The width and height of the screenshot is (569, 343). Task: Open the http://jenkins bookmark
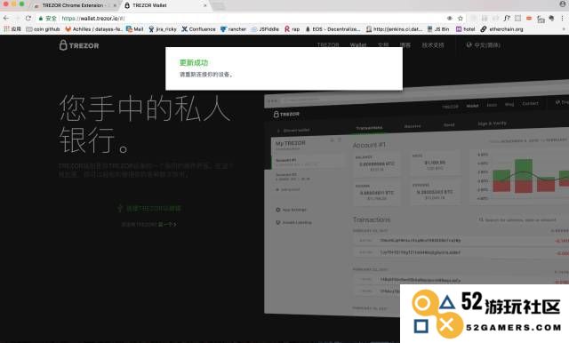click(394, 29)
